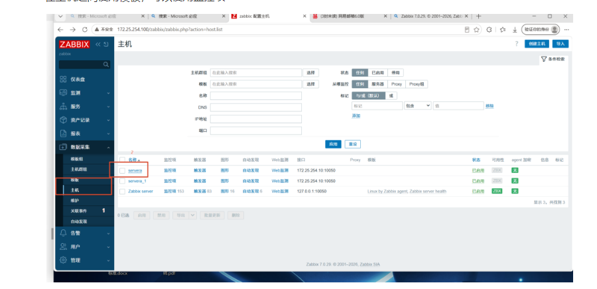Open a new browser tab with plus
This screenshot has height=289, width=597.
[x=478, y=17]
